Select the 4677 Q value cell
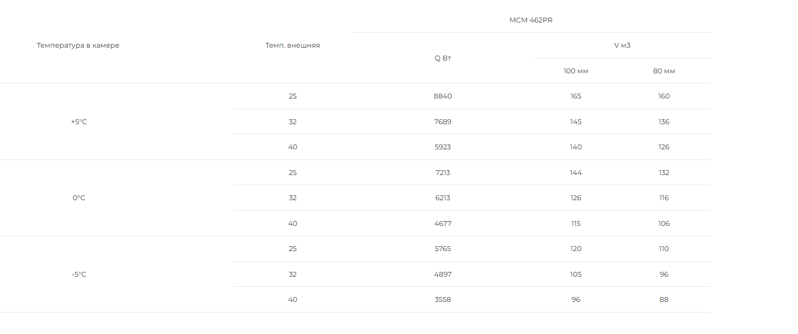This screenshot has width=798, height=334. (443, 224)
